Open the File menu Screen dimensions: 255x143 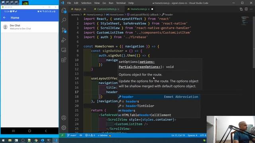(x=69, y=3)
